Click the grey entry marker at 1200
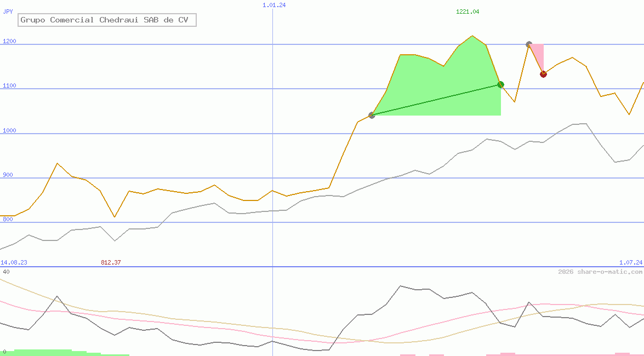Viewport: 644px width, 356px height. [529, 44]
